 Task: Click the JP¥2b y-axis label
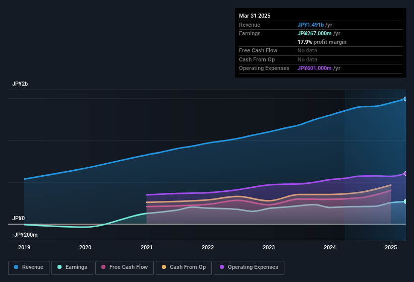coord(20,84)
